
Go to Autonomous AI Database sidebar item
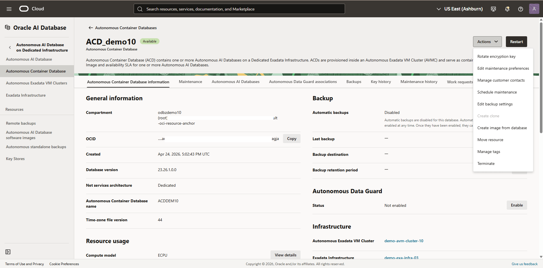pos(29,59)
